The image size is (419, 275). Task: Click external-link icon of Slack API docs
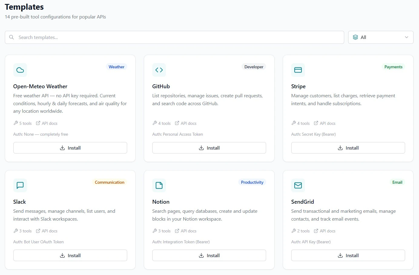point(38,231)
